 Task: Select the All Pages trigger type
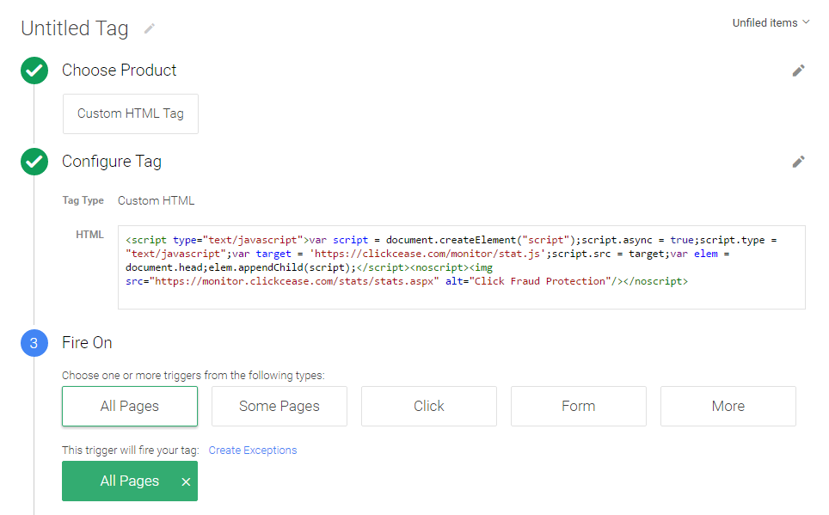coord(130,406)
